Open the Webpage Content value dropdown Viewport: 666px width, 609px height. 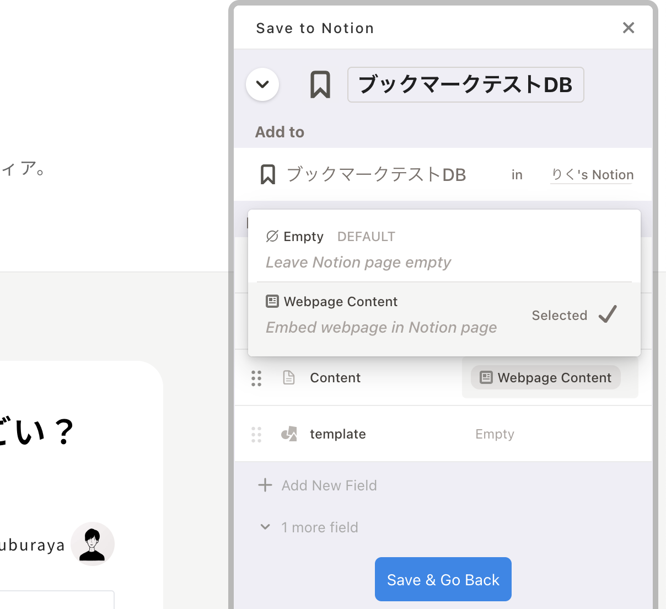click(546, 377)
